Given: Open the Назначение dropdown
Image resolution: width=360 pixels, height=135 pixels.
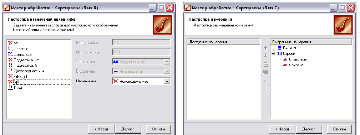Looking at the screenshot, I should 167,81.
